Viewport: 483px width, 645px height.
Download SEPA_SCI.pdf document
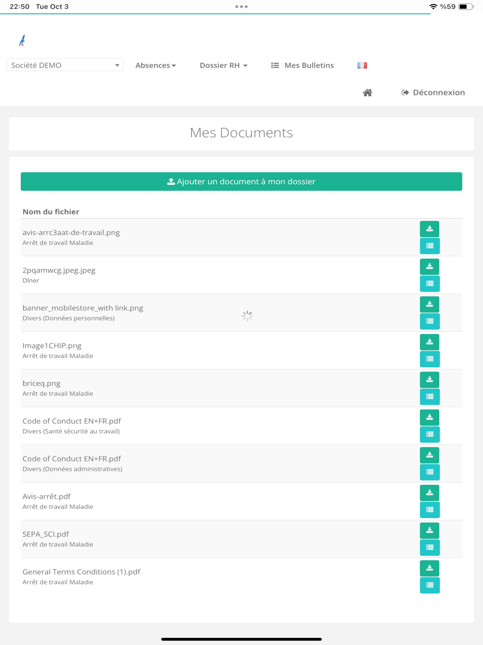(x=429, y=530)
